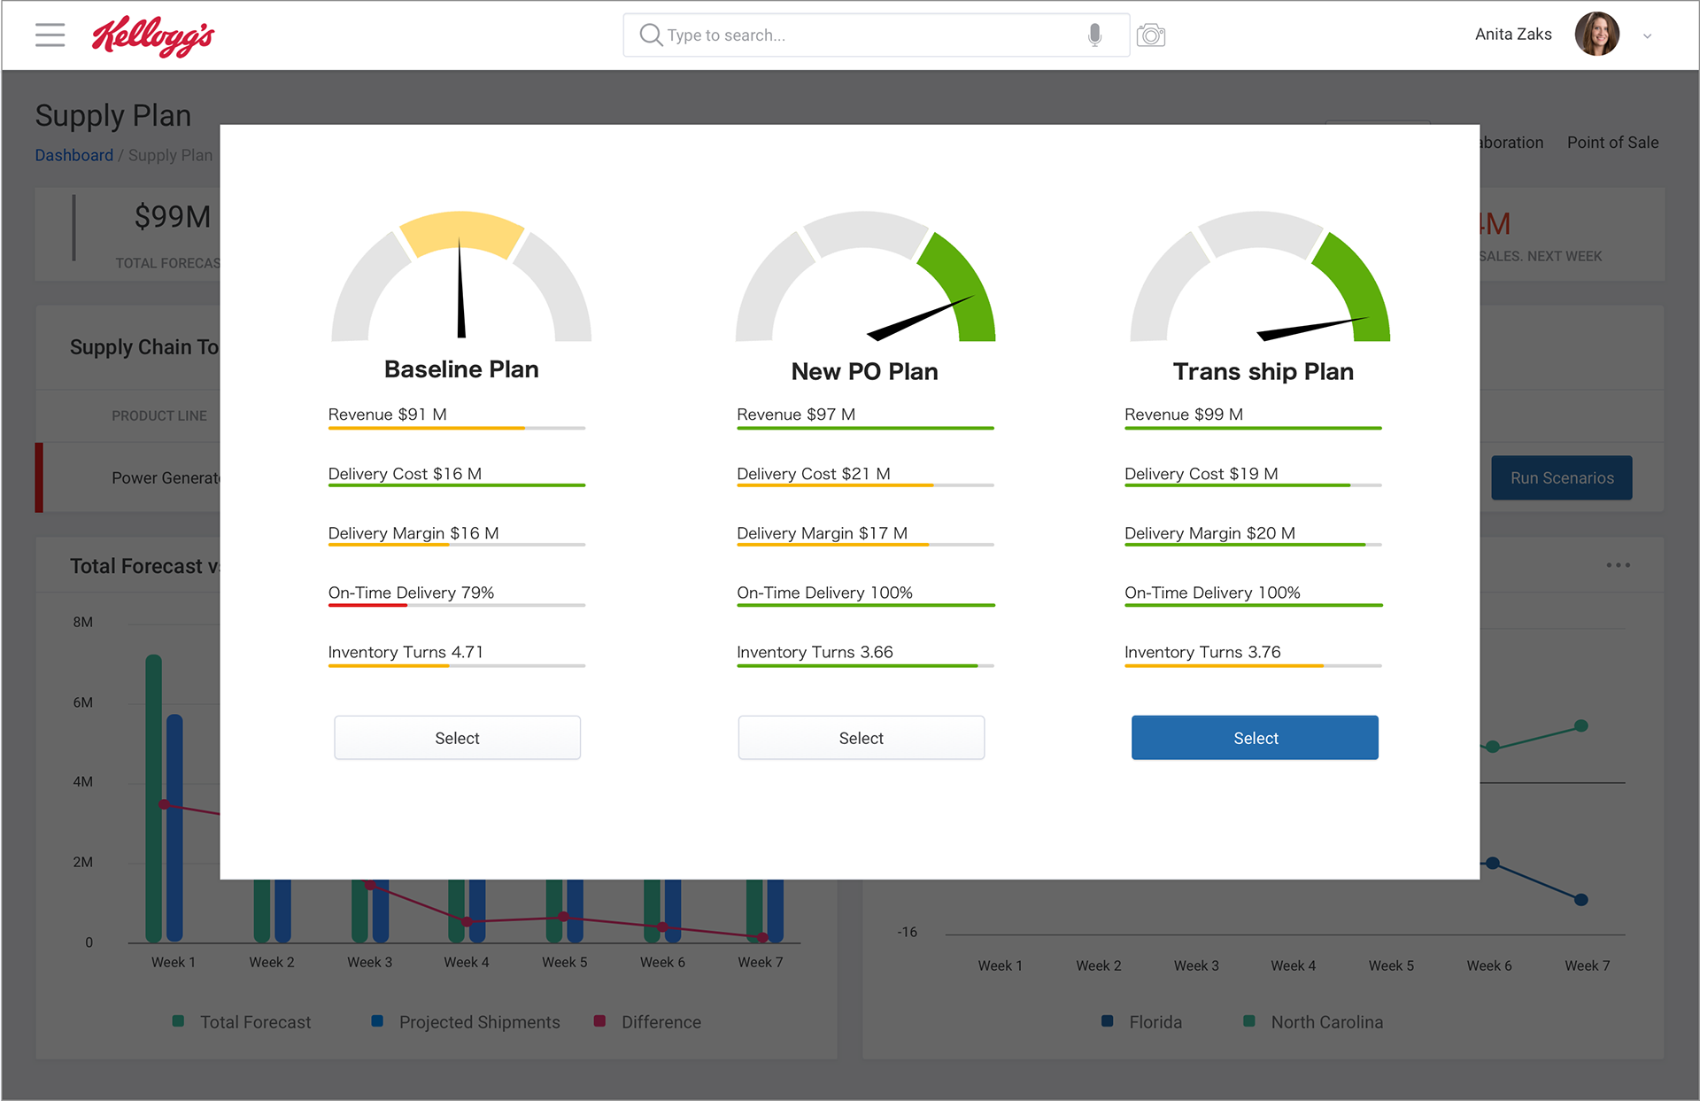Click the Baseline Plan gauge
The width and height of the screenshot is (1700, 1101).
pos(461,276)
